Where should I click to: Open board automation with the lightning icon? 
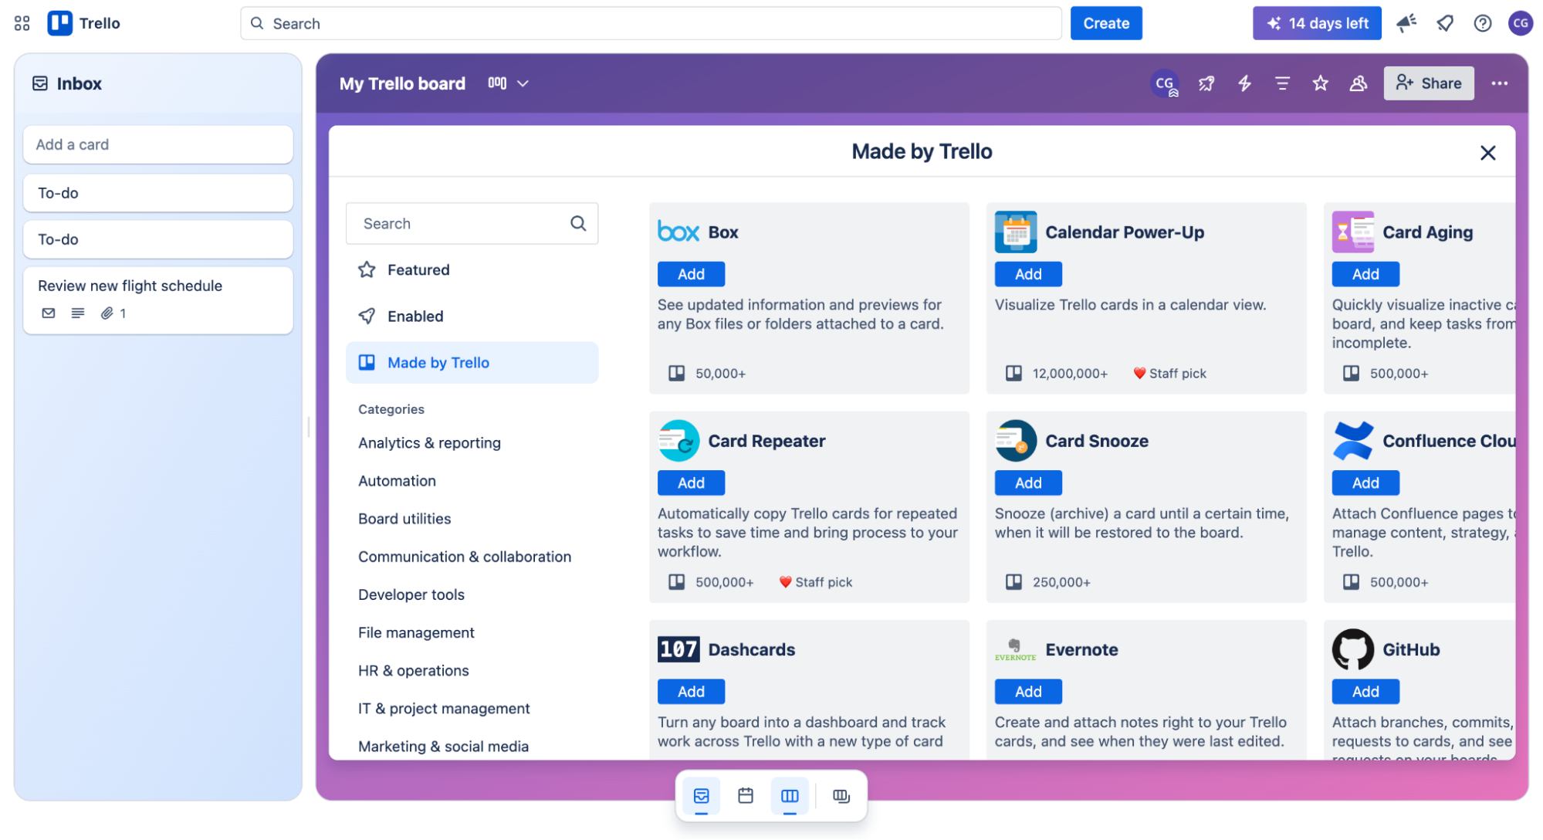click(1244, 83)
